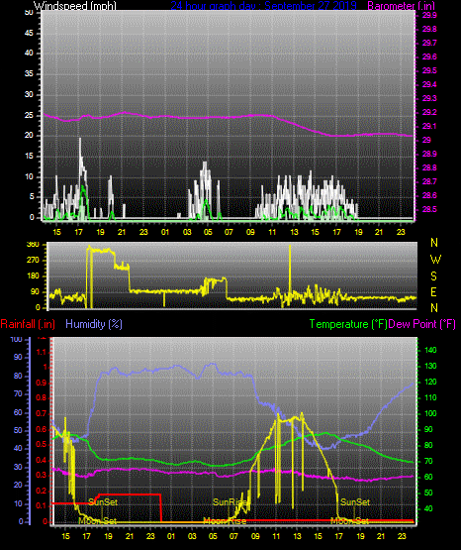461x550 pixels.
Task: Click the 0.4 rainfall axis value
Action: [x=42, y=460]
